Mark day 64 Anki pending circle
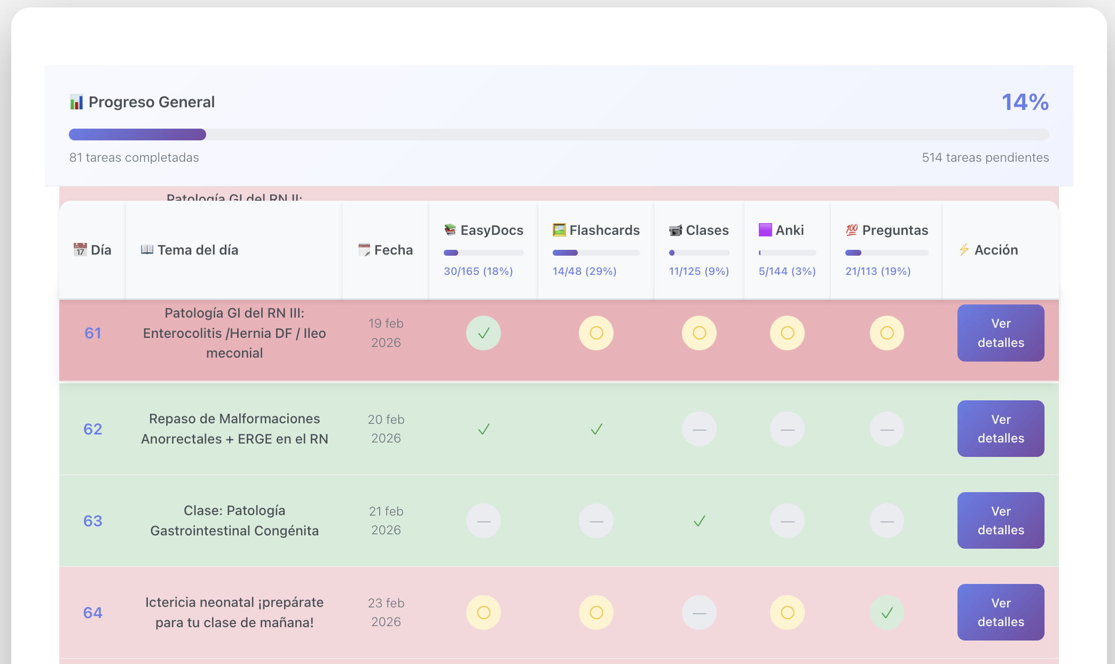Image resolution: width=1115 pixels, height=664 pixels. coord(787,613)
